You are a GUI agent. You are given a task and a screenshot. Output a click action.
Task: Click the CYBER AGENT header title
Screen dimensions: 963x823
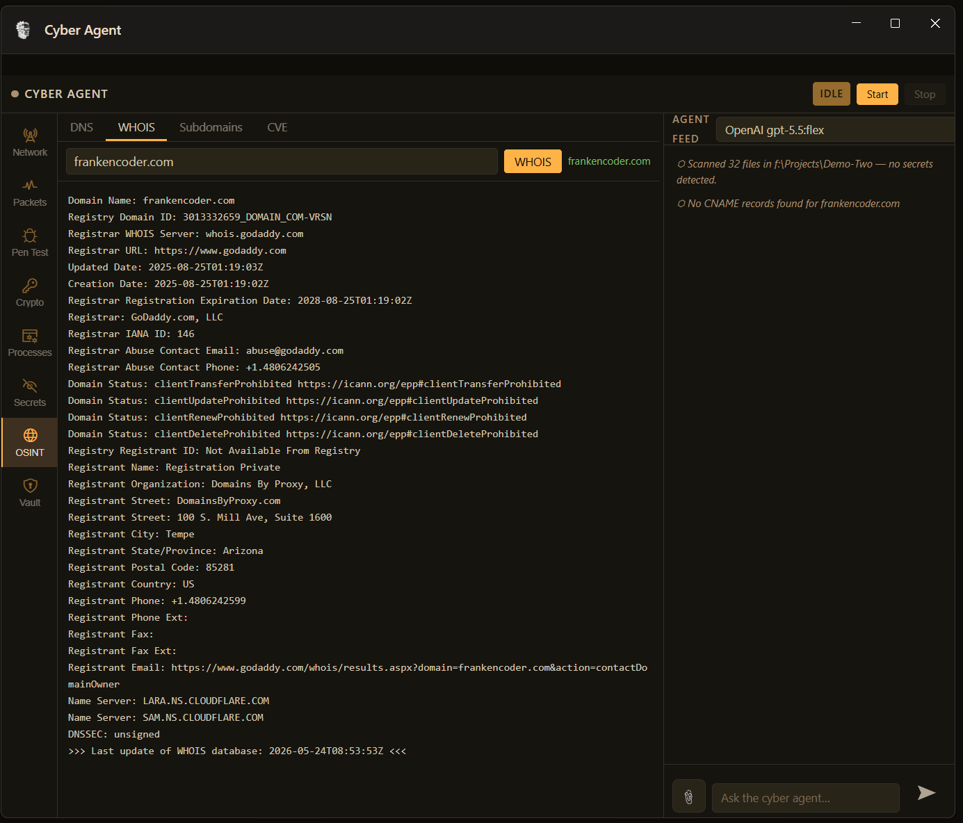(x=66, y=94)
